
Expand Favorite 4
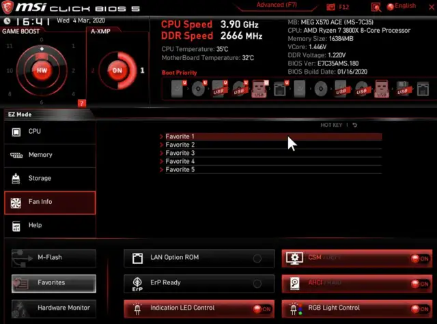click(x=270, y=161)
